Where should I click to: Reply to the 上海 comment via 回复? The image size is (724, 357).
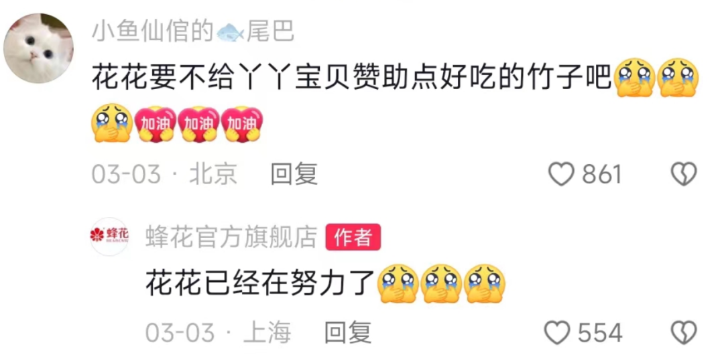point(348,333)
